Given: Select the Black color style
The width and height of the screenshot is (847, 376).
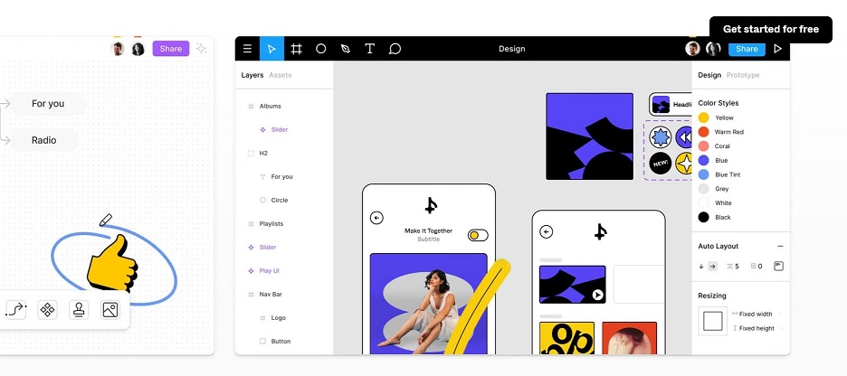Looking at the screenshot, I should [x=714, y=218].
